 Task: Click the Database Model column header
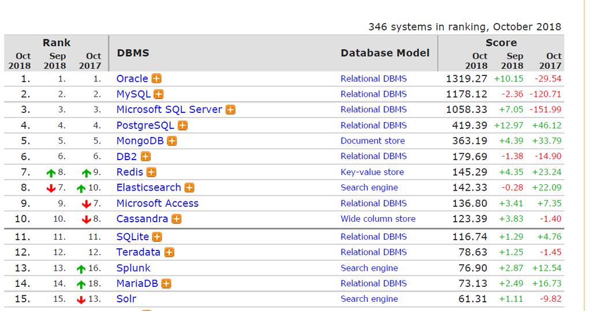click(385, 52)
